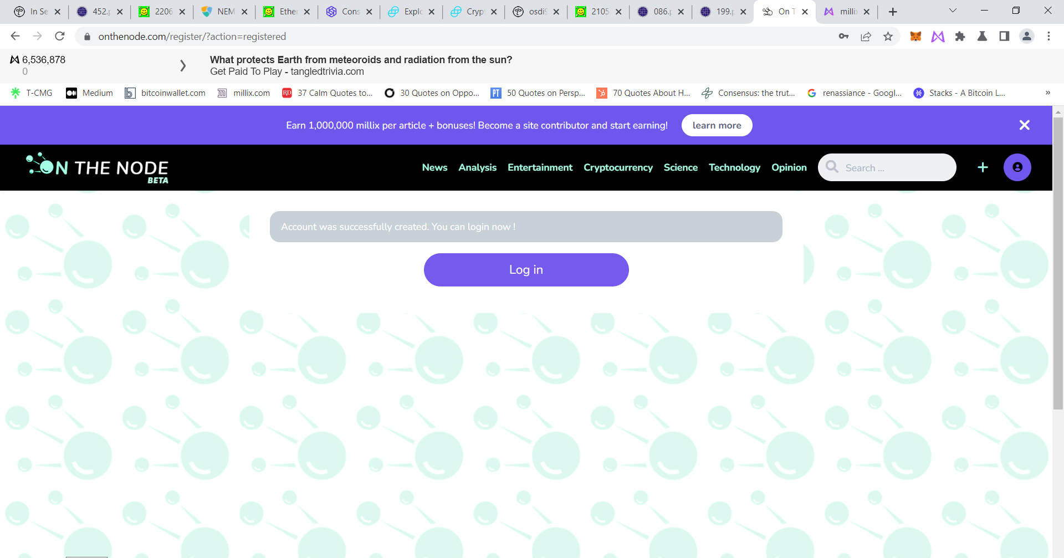Viewport: 1064px width, 558px height.
Task: Open the Science section
Action: coord(681,167)
